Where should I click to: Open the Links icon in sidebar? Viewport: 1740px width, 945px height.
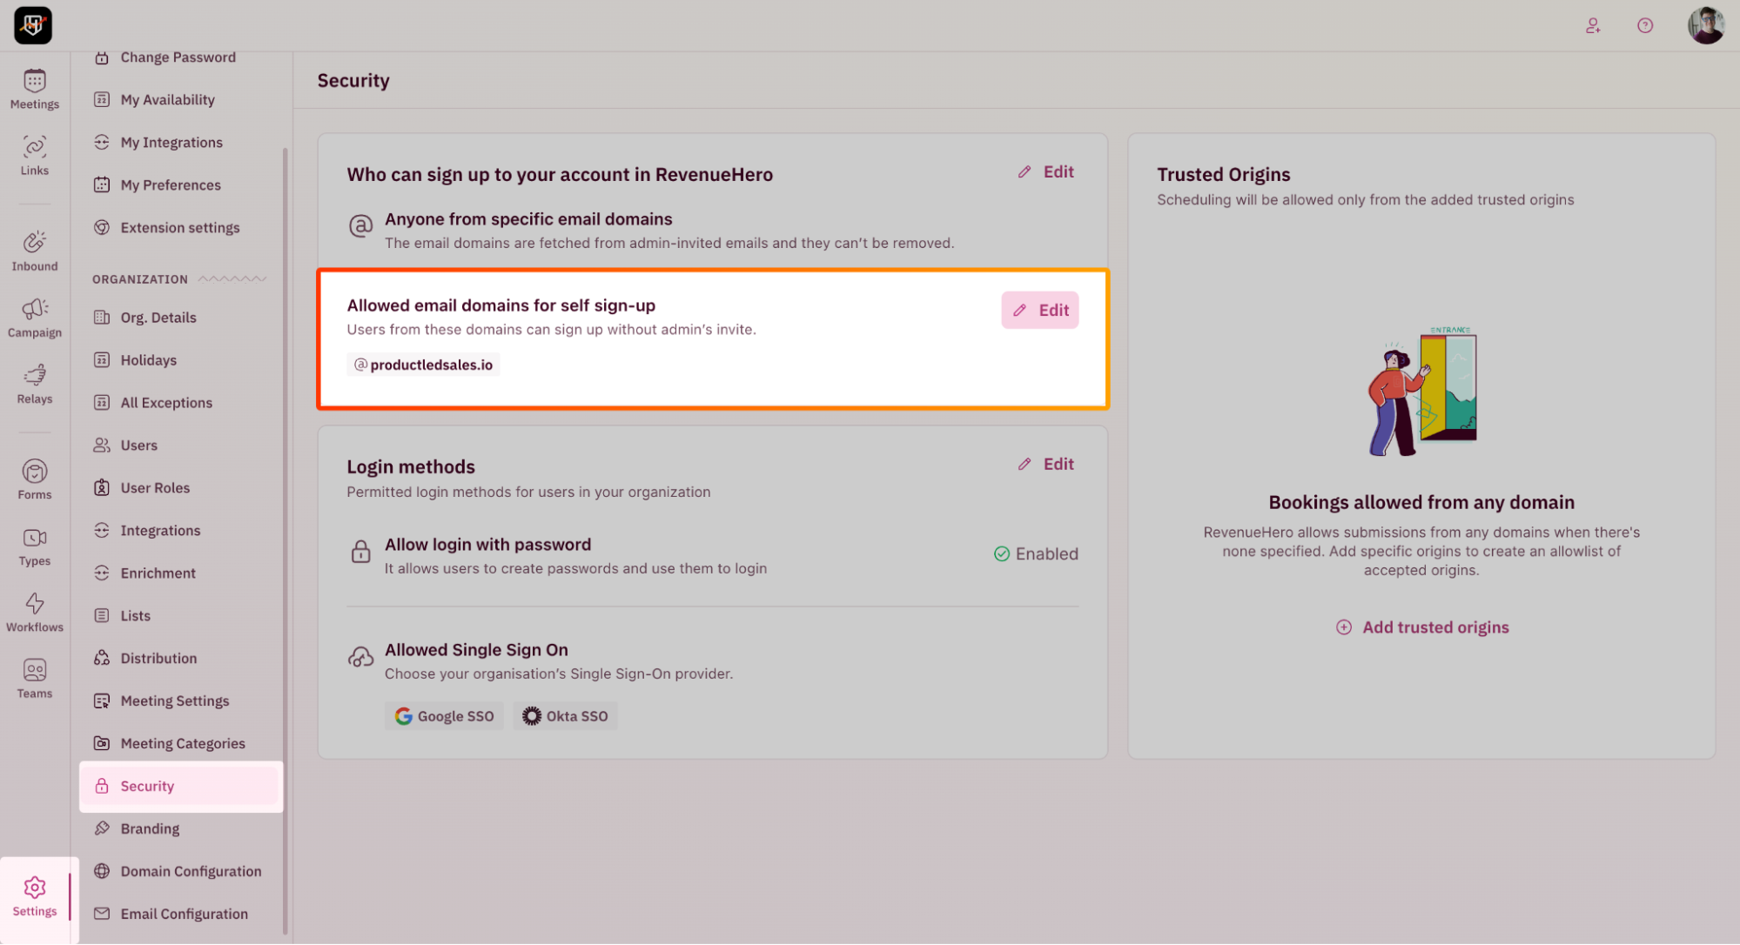tap(35, 157)
